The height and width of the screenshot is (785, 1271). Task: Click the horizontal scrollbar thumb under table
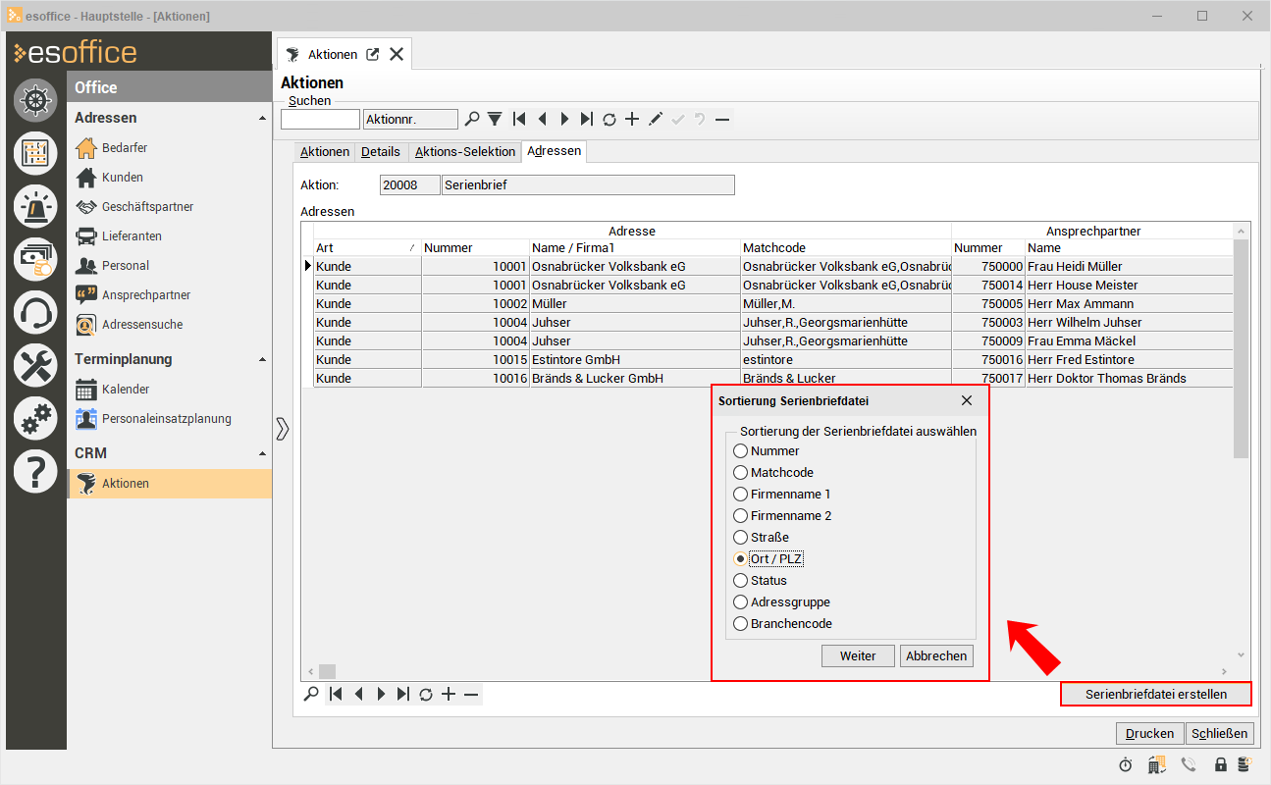pos(327,672)
